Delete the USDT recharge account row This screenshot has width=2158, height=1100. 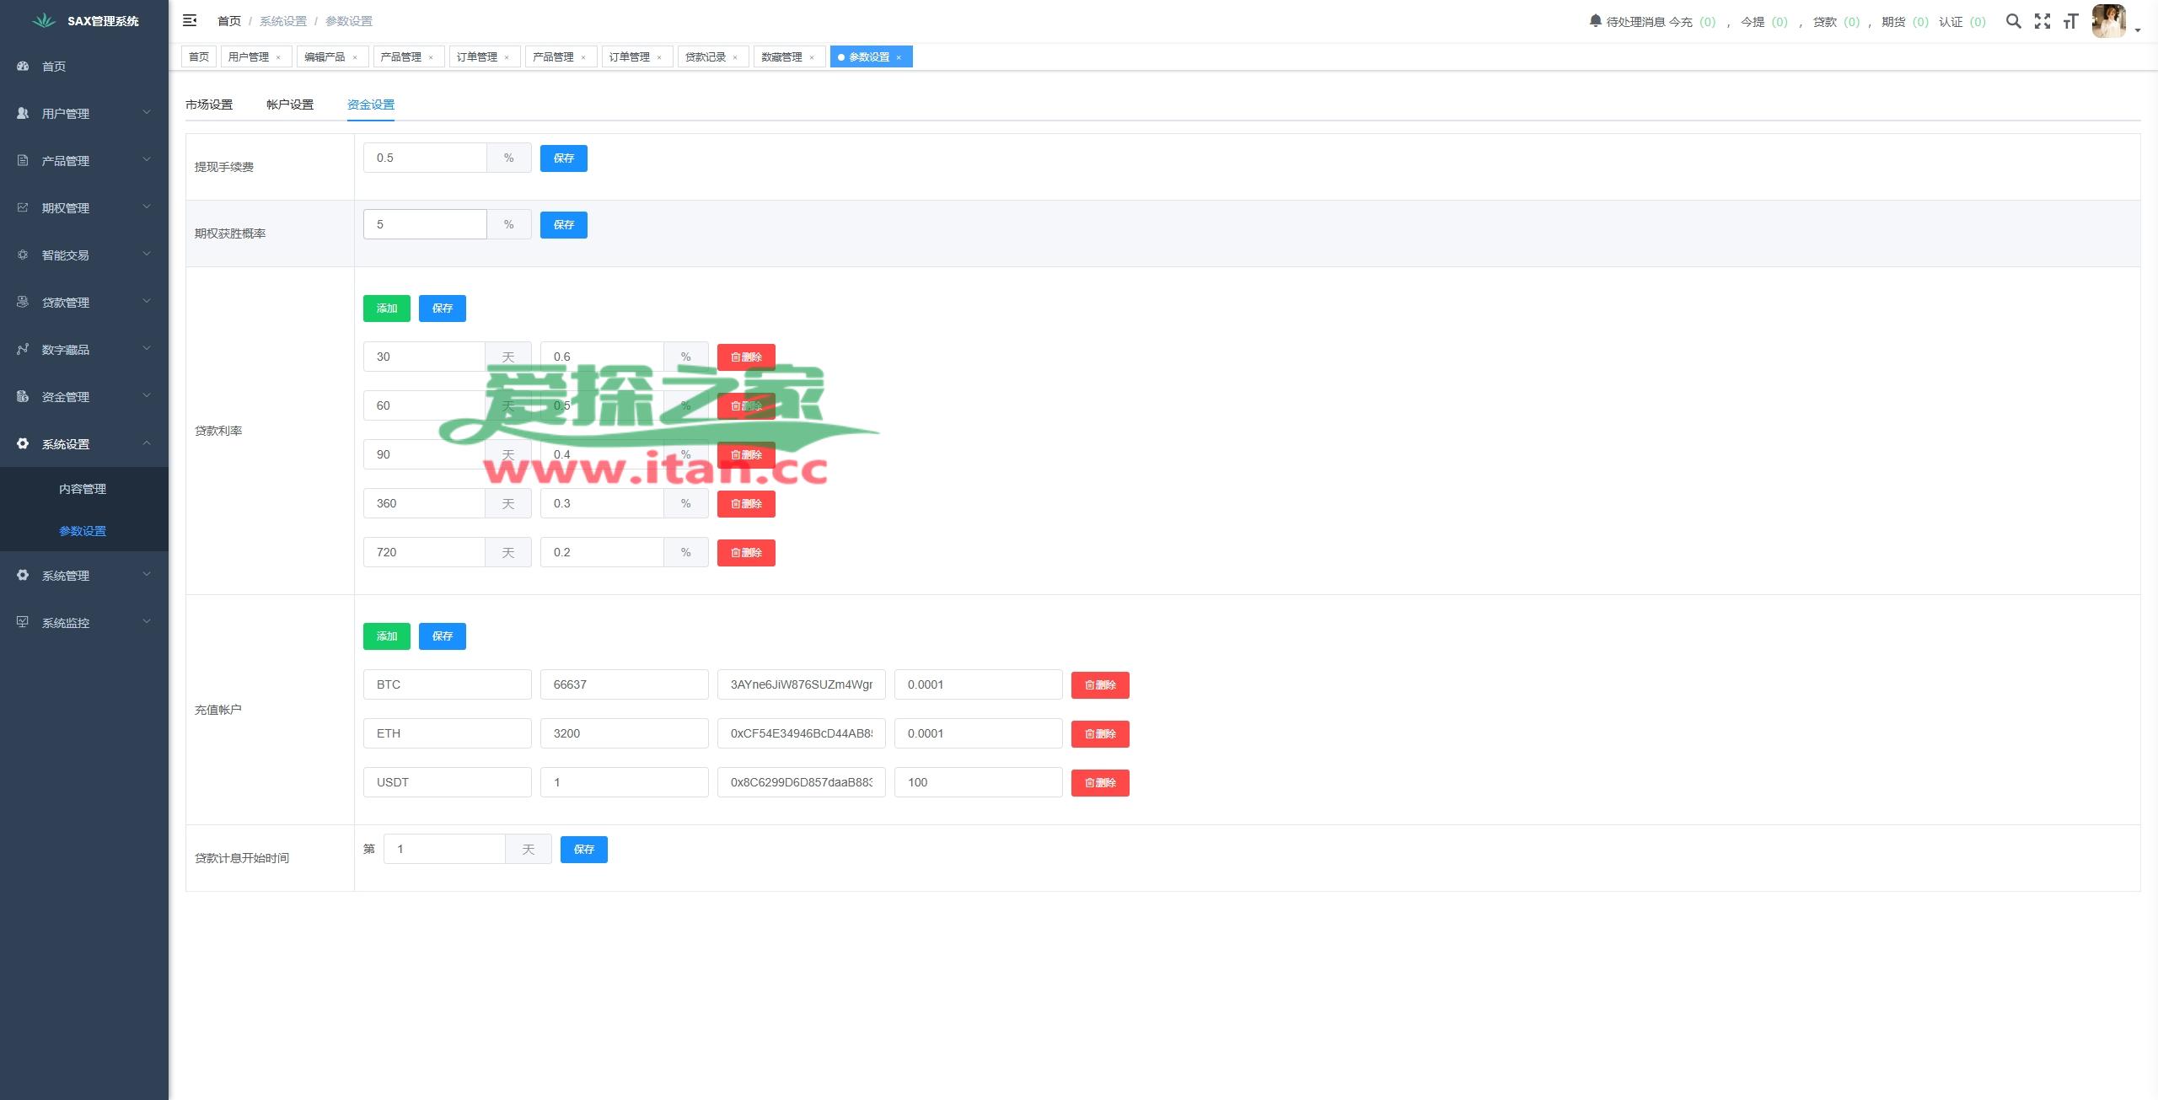pos(1100,783)
